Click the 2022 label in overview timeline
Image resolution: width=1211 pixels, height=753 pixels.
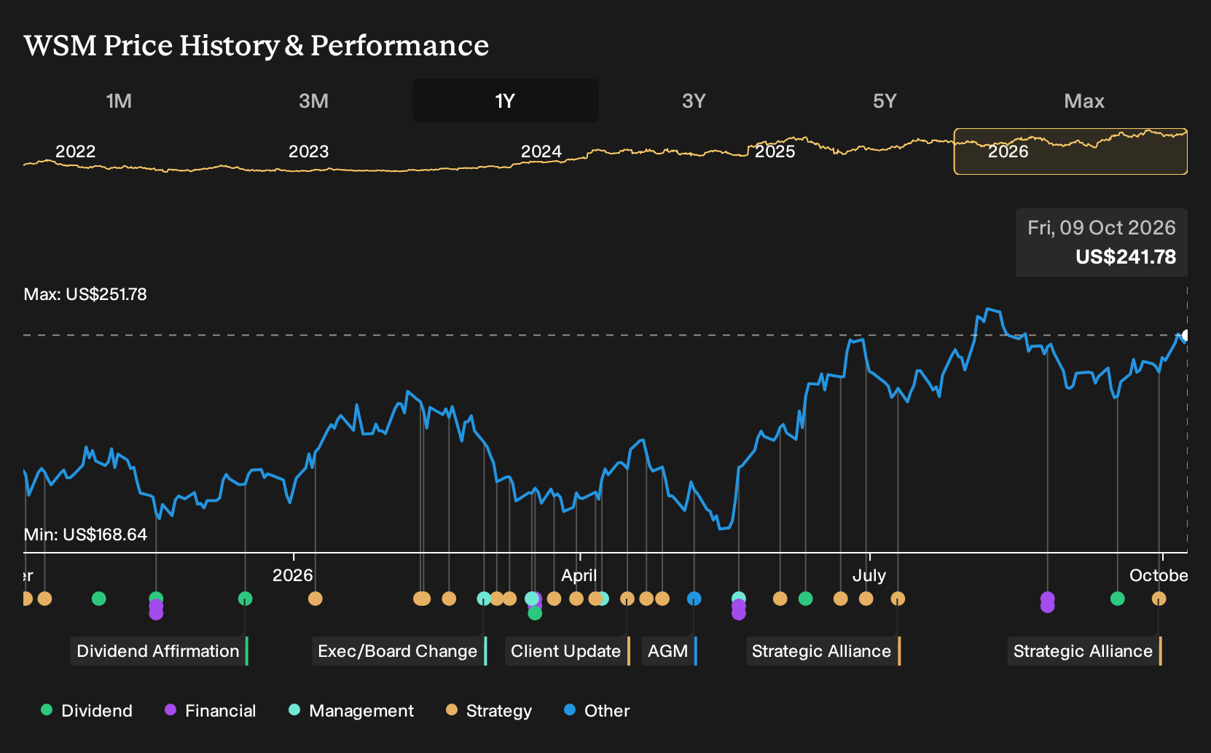point(76,151)
